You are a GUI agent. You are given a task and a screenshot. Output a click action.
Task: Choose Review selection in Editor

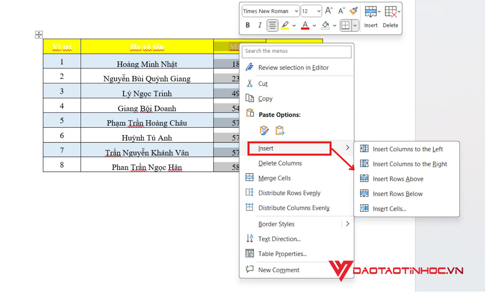[296, 67]
